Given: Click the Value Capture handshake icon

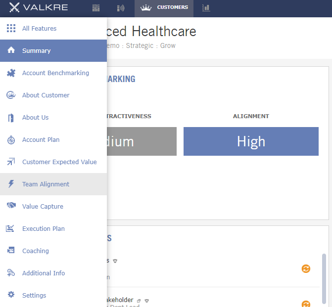Looking at the screenshot, I should (x=11, y=205).
